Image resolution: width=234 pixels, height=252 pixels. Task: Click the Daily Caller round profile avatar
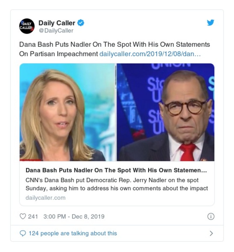coord(27,26)
